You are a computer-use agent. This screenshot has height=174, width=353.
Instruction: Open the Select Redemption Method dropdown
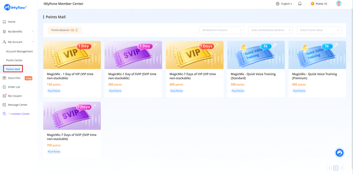pos(270,30)
